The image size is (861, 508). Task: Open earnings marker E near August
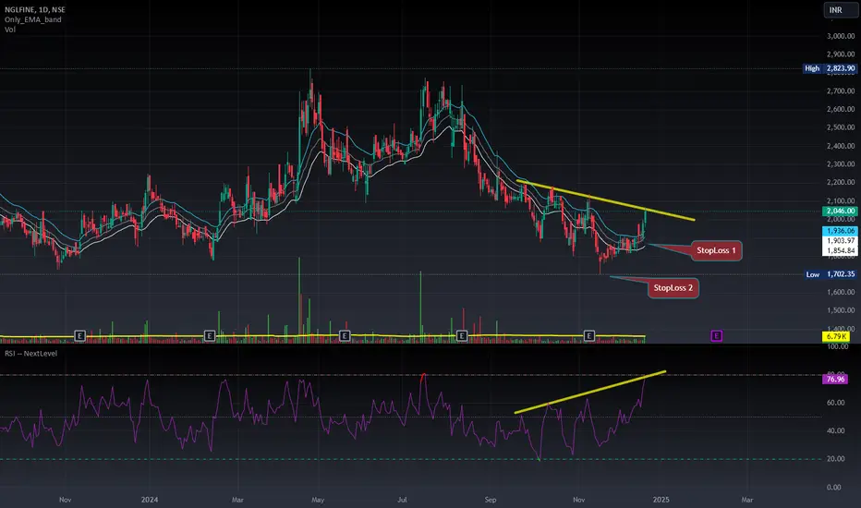tap(462, 335)
